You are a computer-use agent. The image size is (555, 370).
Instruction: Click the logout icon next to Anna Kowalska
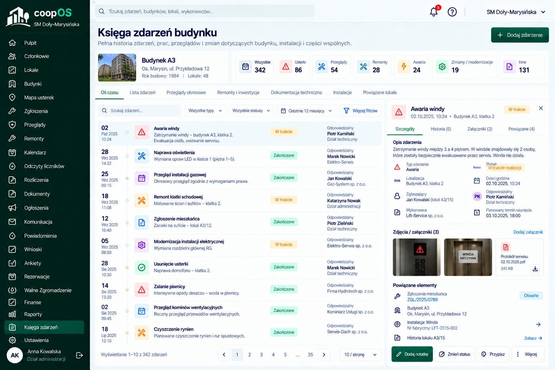coord(79,355)
